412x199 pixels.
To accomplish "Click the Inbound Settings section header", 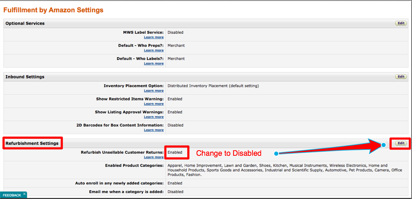I will pos(25,77).
